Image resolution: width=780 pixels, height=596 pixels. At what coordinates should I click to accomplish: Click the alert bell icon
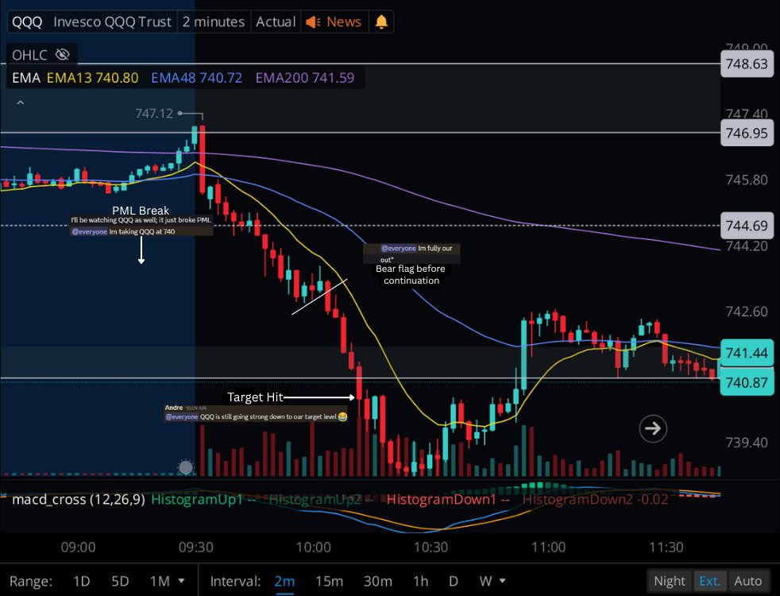point(381,22)
